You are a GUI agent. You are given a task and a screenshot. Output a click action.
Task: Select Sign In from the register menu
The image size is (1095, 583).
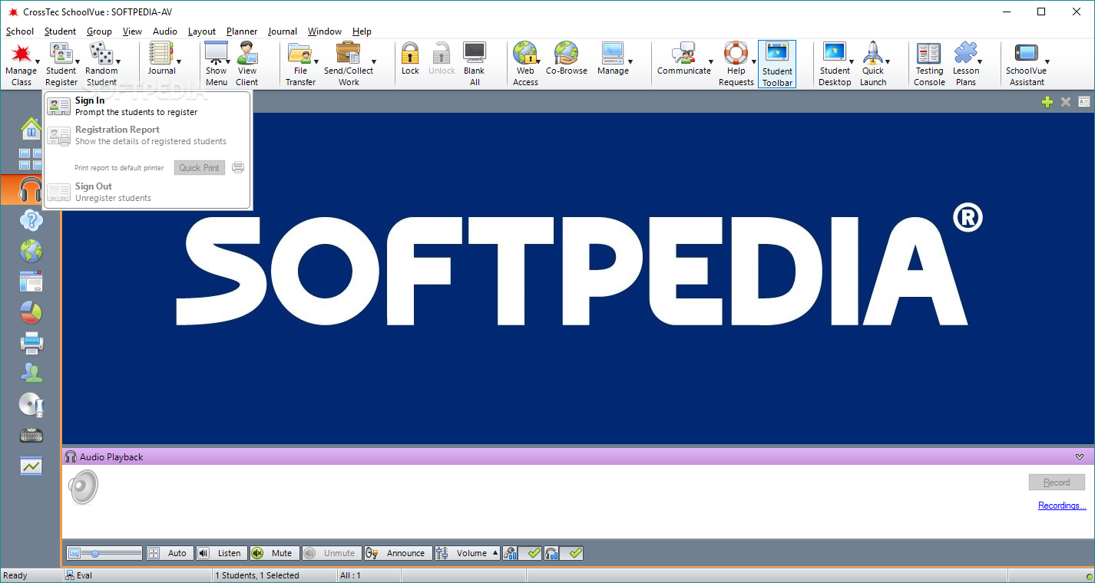147,106
